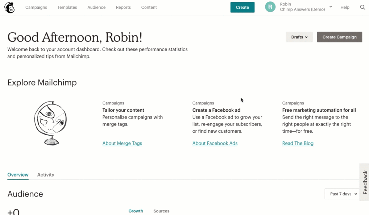Expand the account switcher chevron
Image resolution: width=369 pixels, height=215 pixels.
330,6
